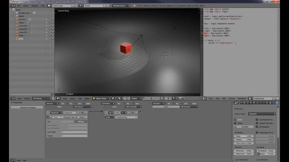
Task: Hide the Plane object via eye icon
Action: (x=47, y=36)
